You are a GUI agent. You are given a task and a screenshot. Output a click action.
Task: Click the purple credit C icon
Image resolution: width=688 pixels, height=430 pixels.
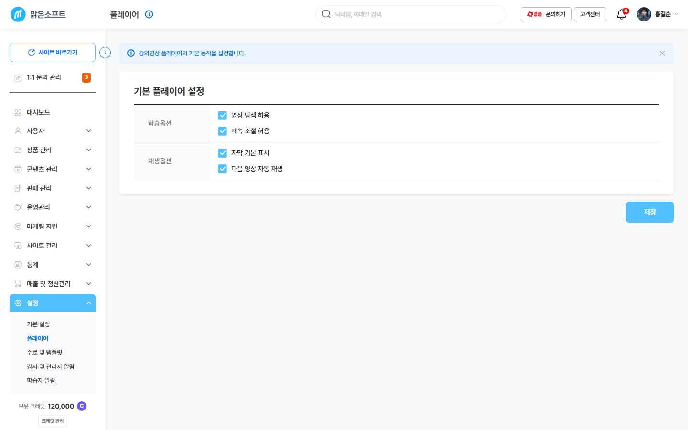[x=82, y=406]
